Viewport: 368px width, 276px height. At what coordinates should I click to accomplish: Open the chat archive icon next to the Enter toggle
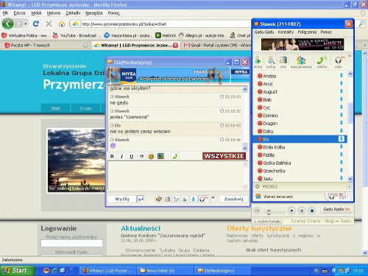pyautogui.click(x=159, y=199)
